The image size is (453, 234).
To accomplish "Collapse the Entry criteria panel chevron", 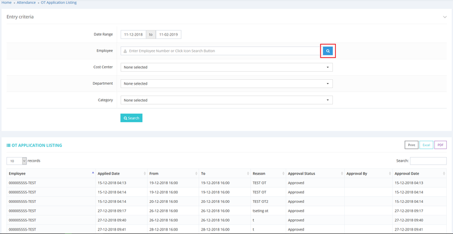I will [445, 17].
